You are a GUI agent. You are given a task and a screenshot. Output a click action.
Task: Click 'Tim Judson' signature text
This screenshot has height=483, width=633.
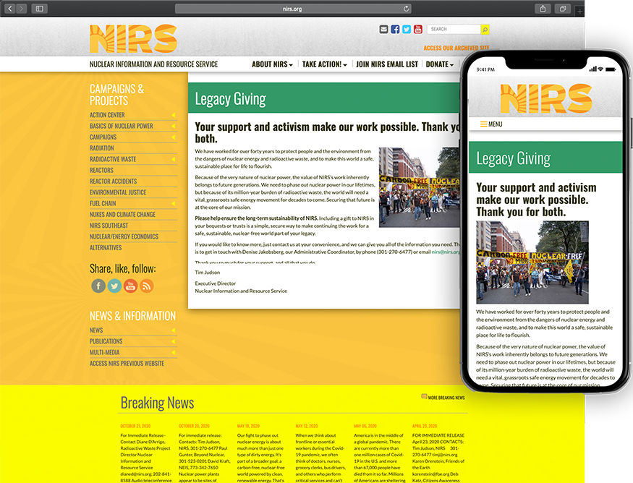pos(208,273)
